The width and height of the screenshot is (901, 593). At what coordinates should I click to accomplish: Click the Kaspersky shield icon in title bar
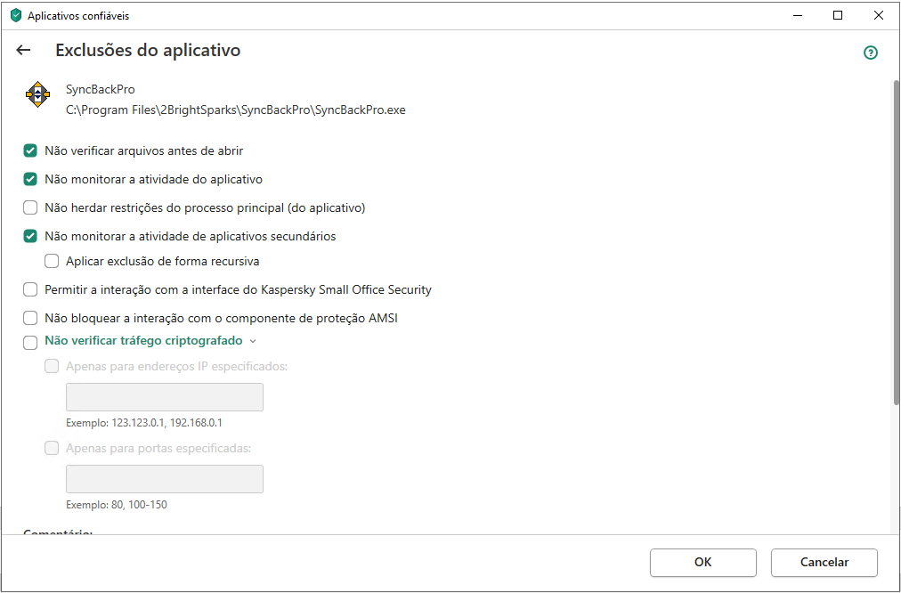point(15,15)
